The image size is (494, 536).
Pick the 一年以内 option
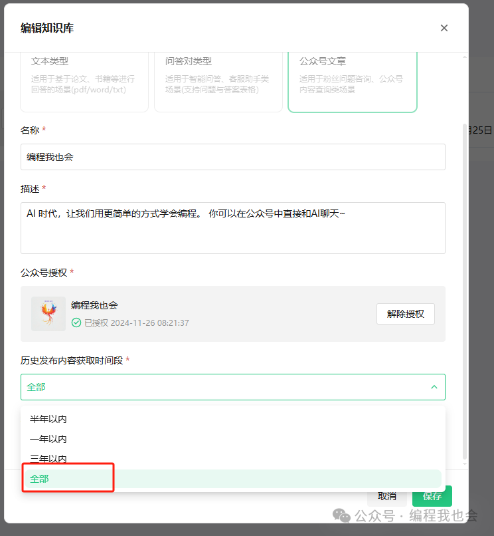click(48, 439)
